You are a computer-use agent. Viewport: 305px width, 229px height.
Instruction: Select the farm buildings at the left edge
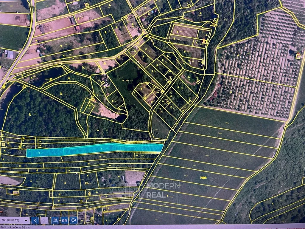coord(10,55)
